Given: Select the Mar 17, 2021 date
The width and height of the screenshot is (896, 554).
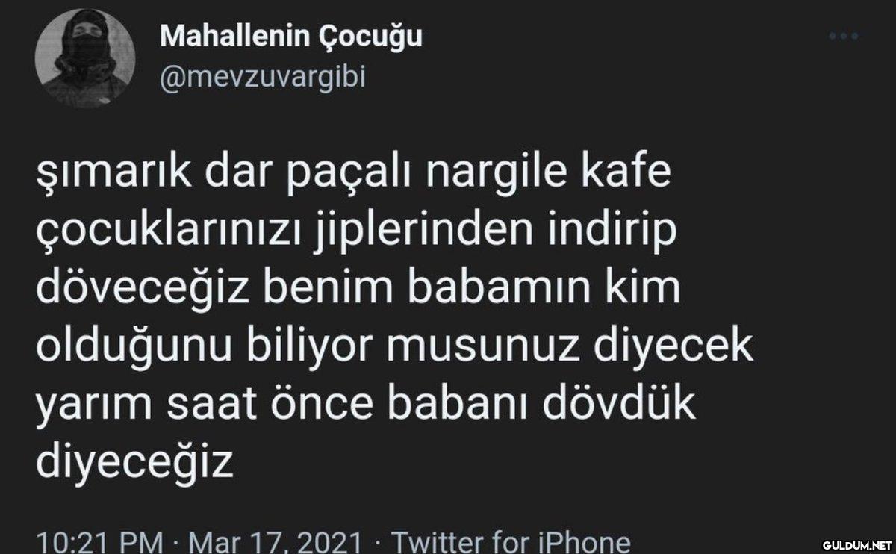Looking at the screenshot, I should [x=276, y=541].
